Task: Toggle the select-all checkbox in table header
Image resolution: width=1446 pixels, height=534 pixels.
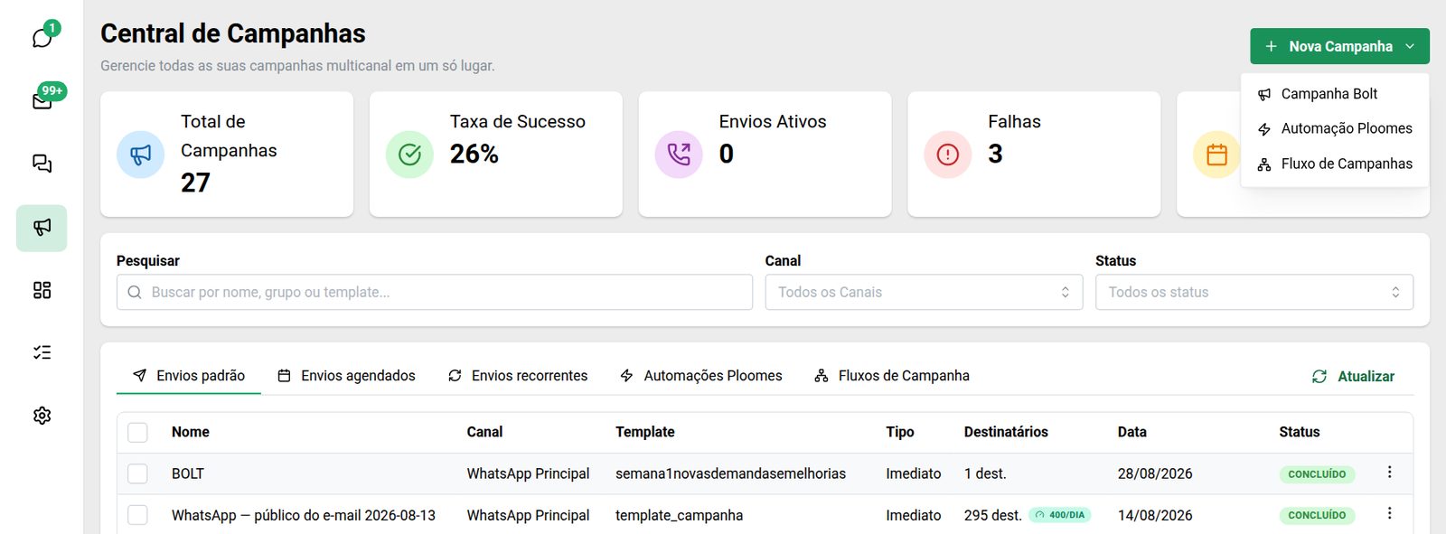Action: pos(137,433)
